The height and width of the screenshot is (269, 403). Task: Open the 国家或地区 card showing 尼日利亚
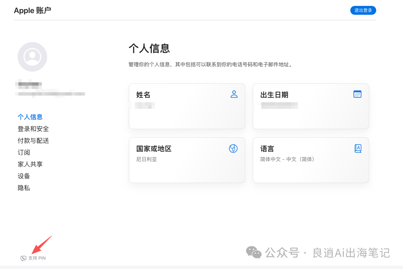[187, 160]
